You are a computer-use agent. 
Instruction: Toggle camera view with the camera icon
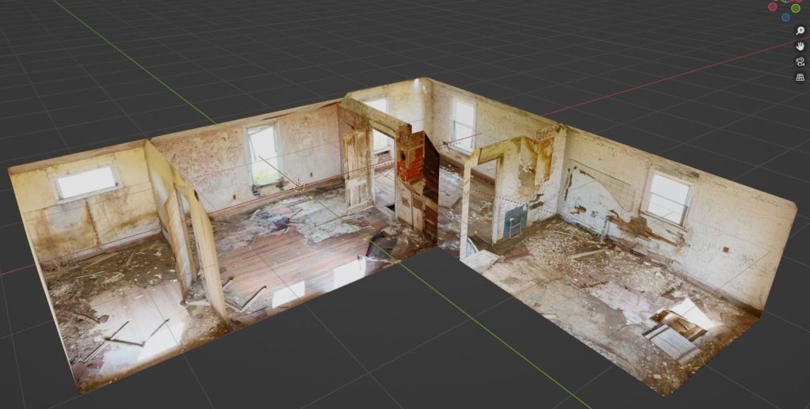coord(800,62)
